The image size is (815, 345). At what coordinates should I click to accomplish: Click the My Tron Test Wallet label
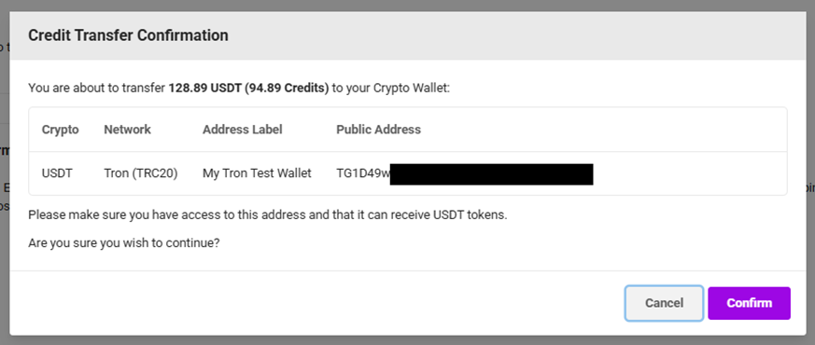coord(257,173)
